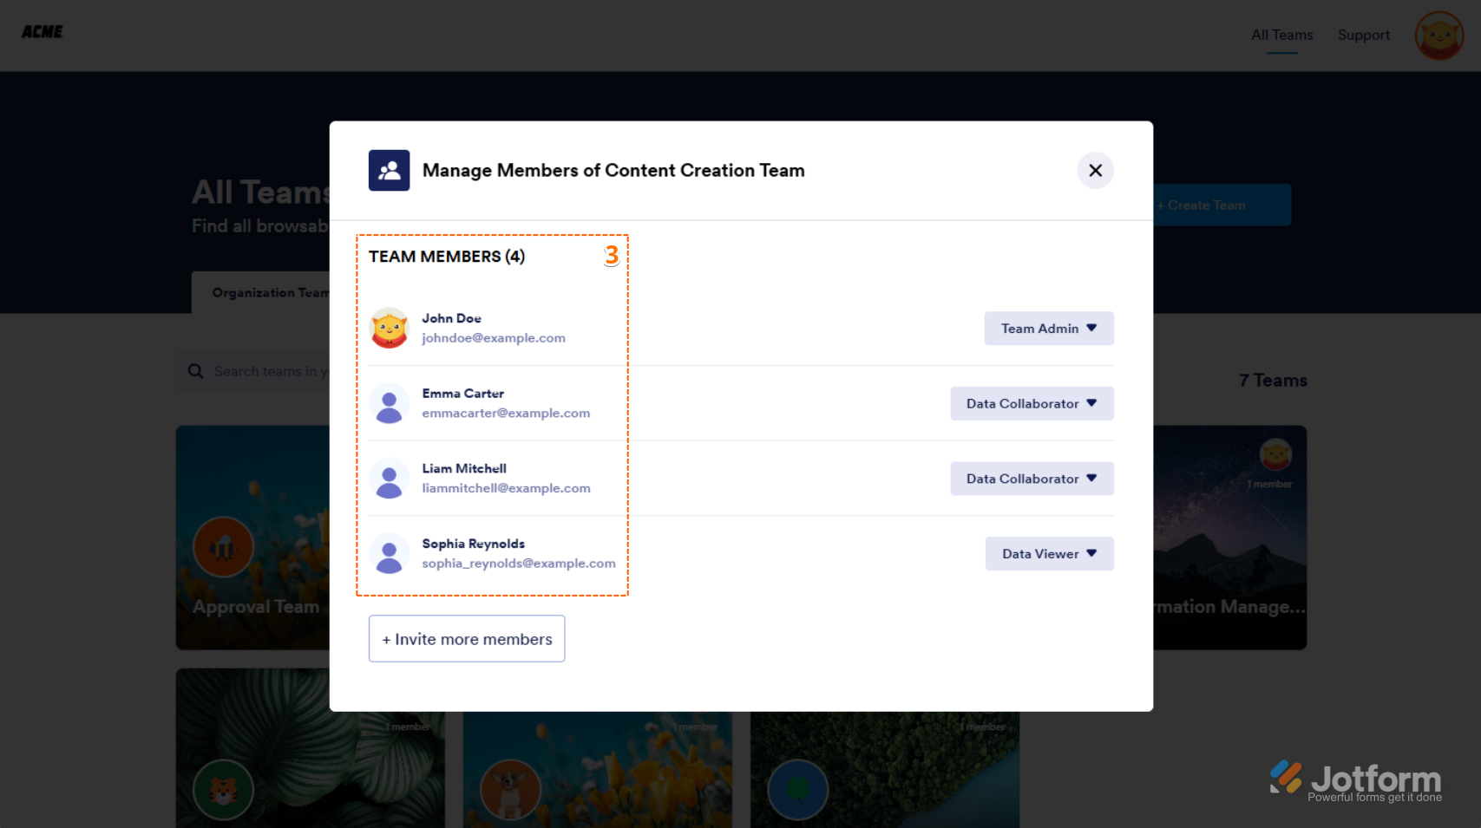This screenshot has height=828, width=1481.
Task: Click the manage members group icon
Action: tap(389, 171)
